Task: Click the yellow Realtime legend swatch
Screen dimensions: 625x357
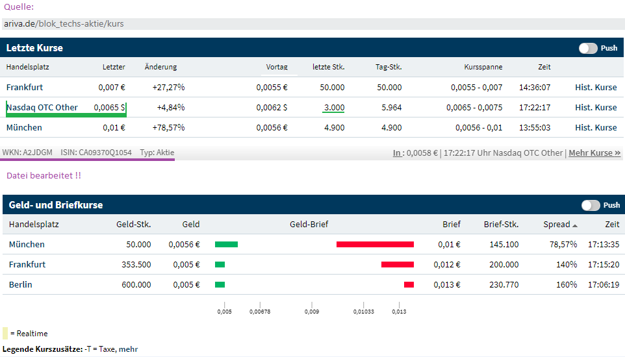Action: pos(5,334)
